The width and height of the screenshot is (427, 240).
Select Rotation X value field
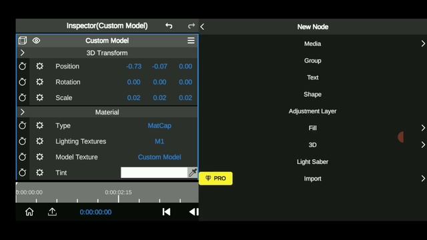pyautogui.click(x=133, y=82)
